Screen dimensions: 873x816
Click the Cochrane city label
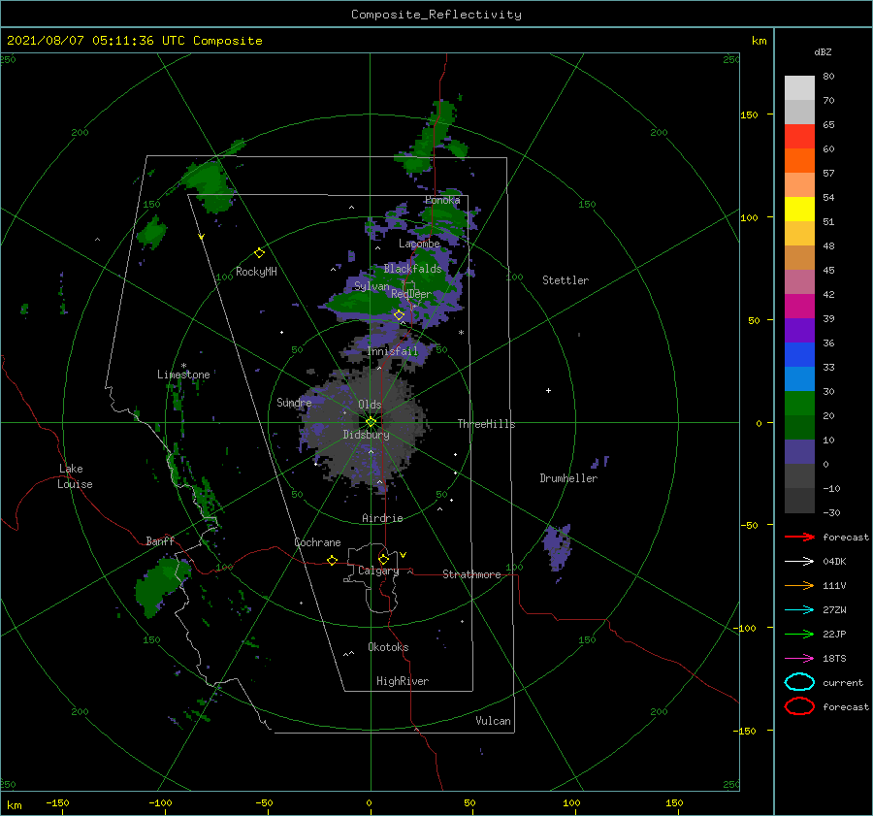(x=317, y=542)
